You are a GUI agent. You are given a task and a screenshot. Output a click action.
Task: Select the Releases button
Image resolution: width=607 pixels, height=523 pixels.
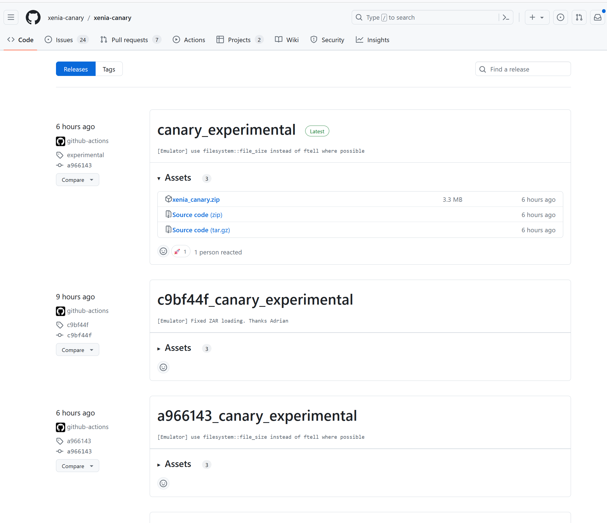[x=76, y=69]
